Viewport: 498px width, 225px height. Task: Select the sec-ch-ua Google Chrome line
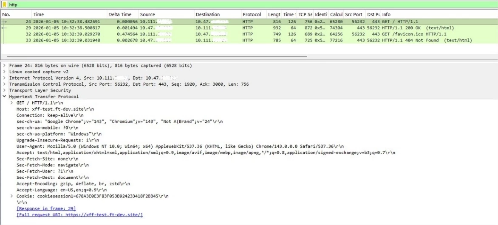click(x=120, y=121)
